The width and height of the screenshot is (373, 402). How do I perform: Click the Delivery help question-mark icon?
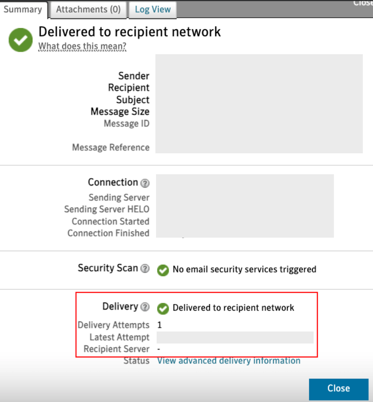[145, 307]
